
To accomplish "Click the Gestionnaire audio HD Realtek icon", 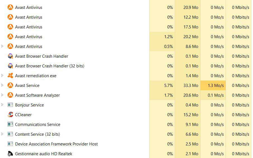I will click(x=10, y=154).
